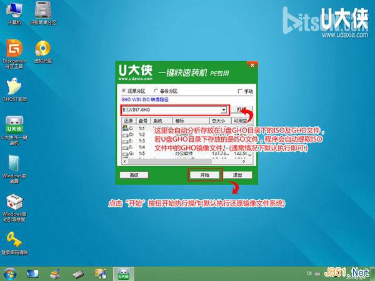Select the 还原分区 radio button
375x281 pixels.
coord(124,91)
